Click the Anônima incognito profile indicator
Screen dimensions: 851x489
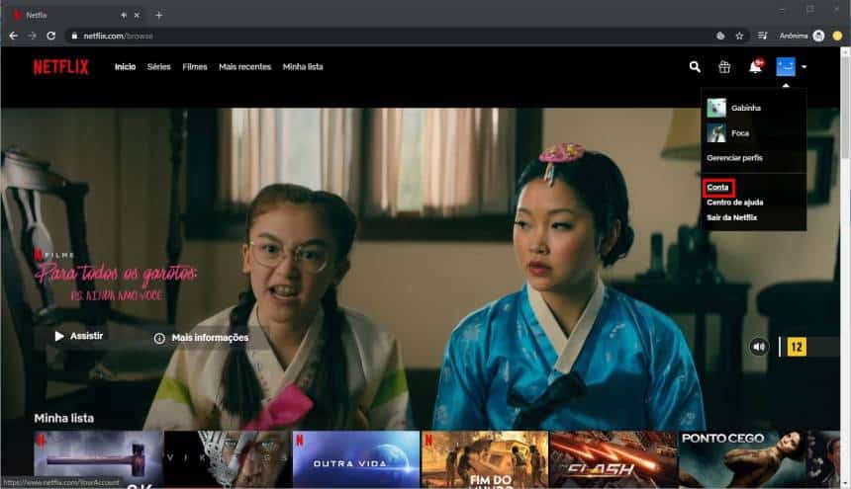802,36
